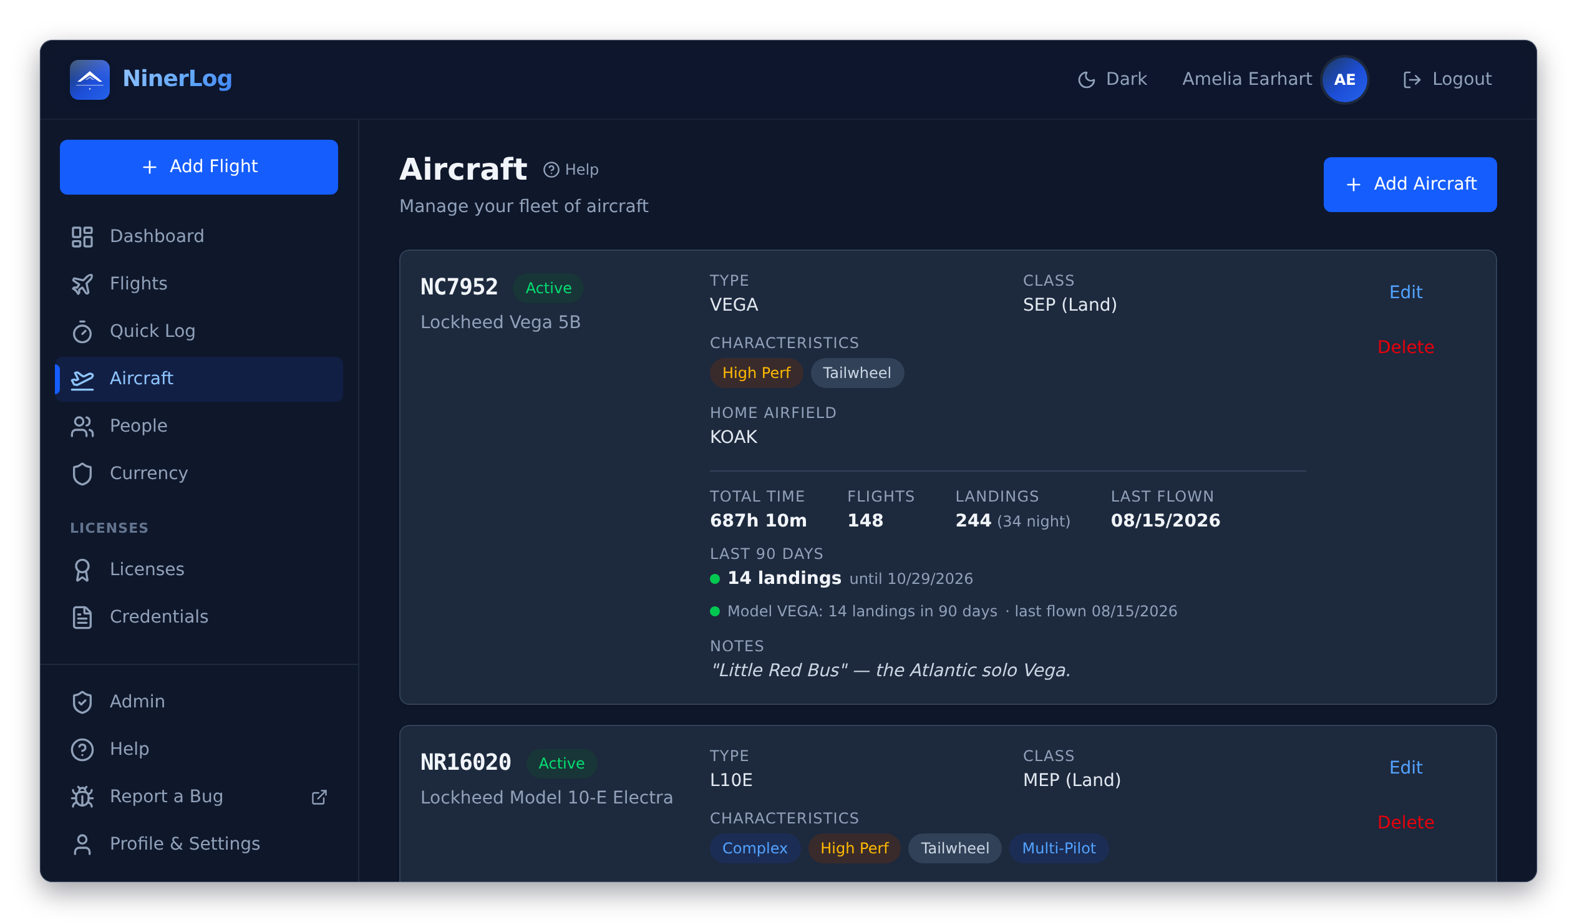
Task: Open Profile & Settings
Action: tap(199, 845)
